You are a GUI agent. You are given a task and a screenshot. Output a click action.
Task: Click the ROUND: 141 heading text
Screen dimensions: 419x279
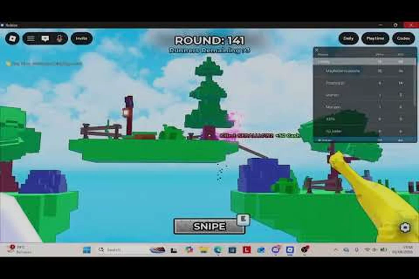click(x=209, y=40)
